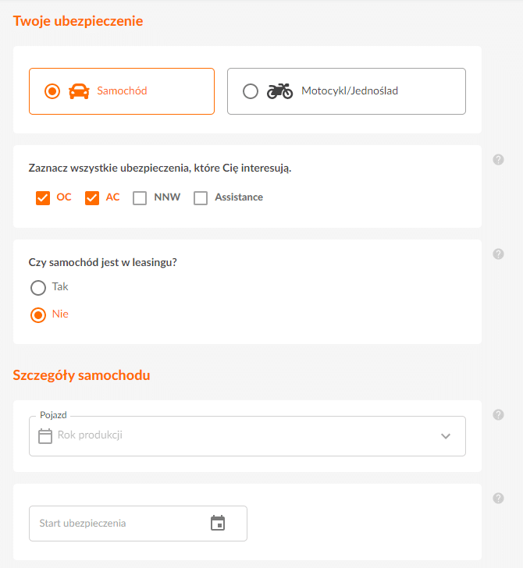Uncheck the AC insurance checkbox
Image resolution: width=523 pixels, height=568 pixels.
coord(92,198)
